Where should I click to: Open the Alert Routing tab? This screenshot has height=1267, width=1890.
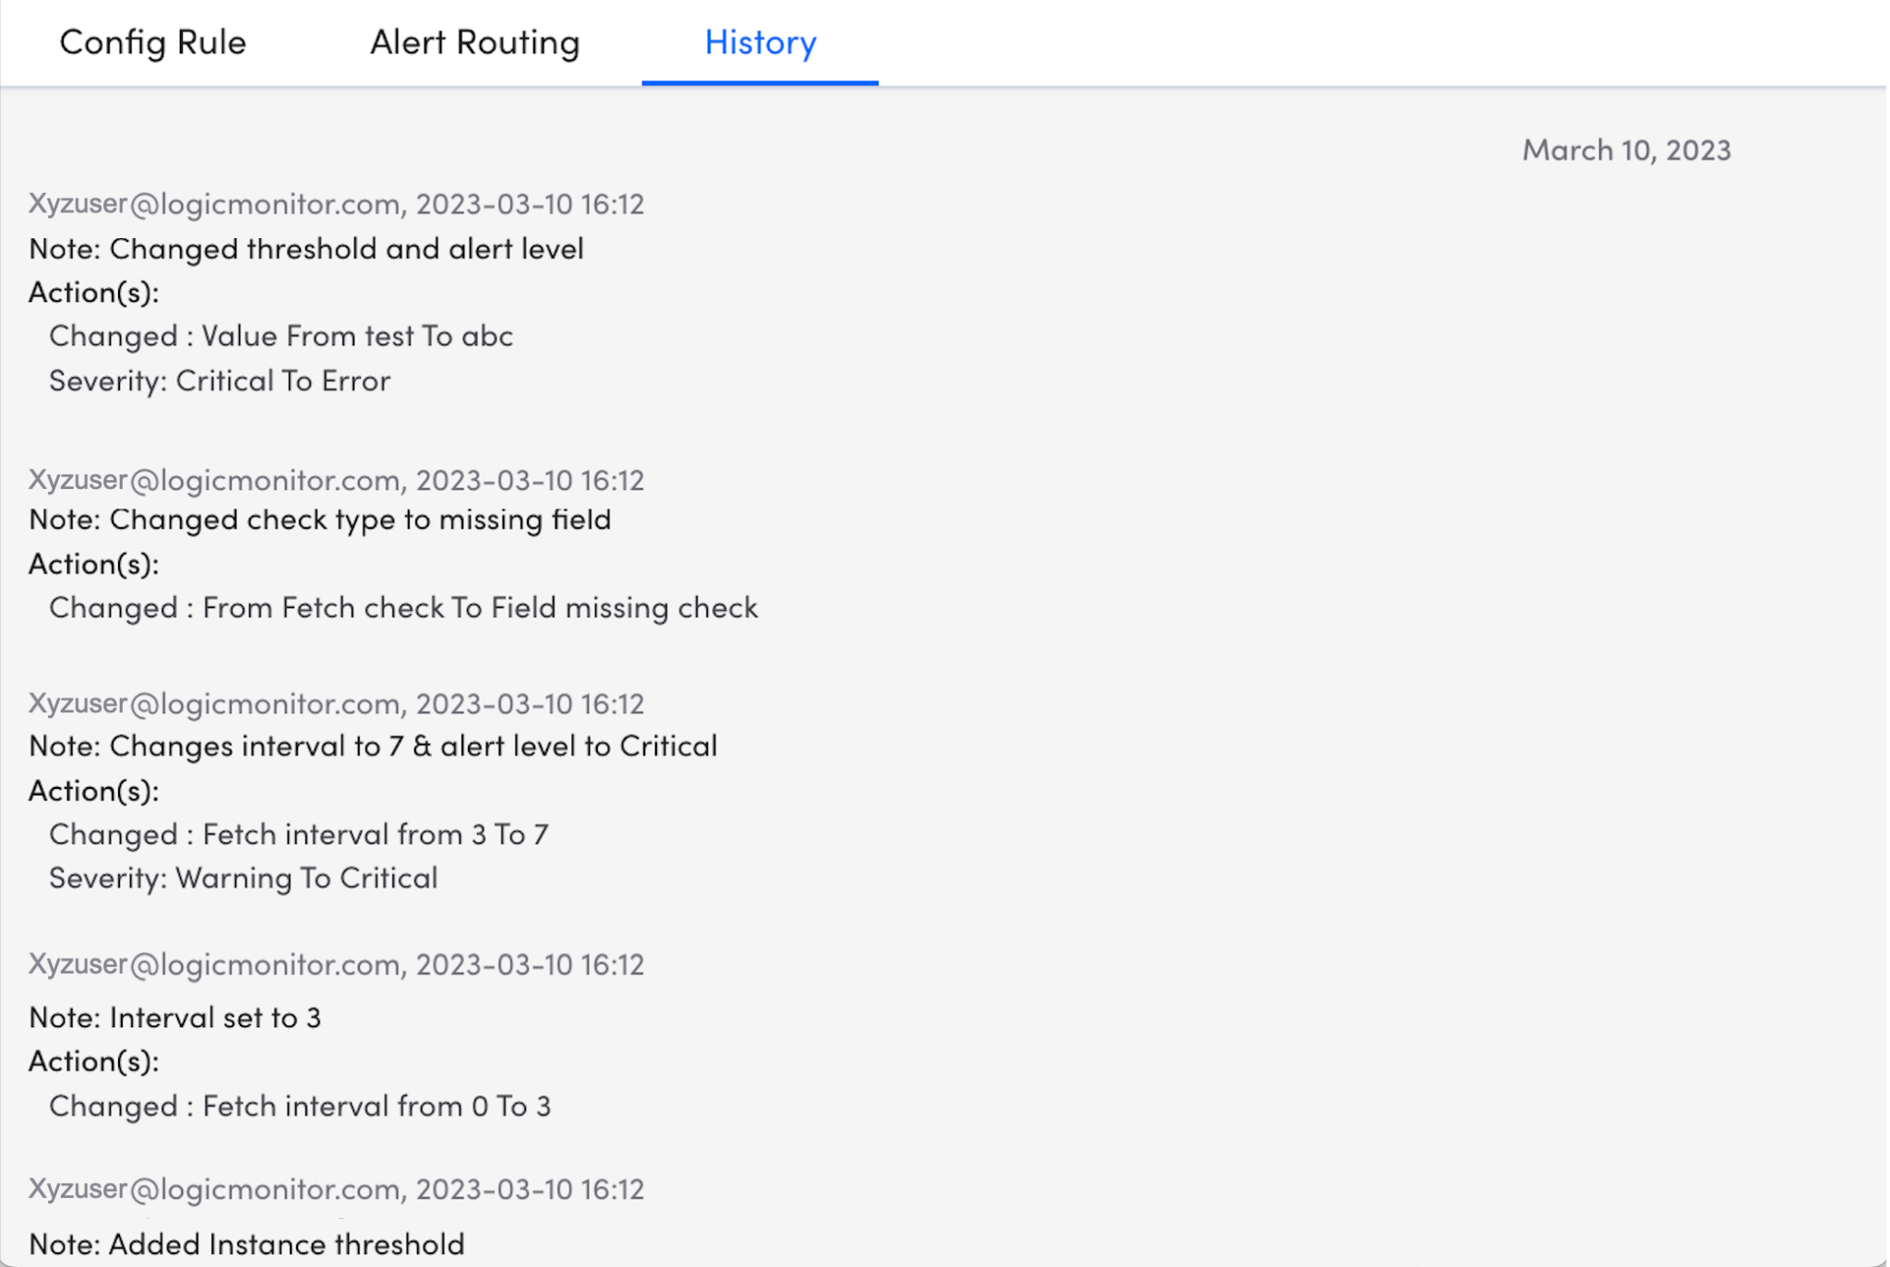pyautogui.click(x=474, y=42)
